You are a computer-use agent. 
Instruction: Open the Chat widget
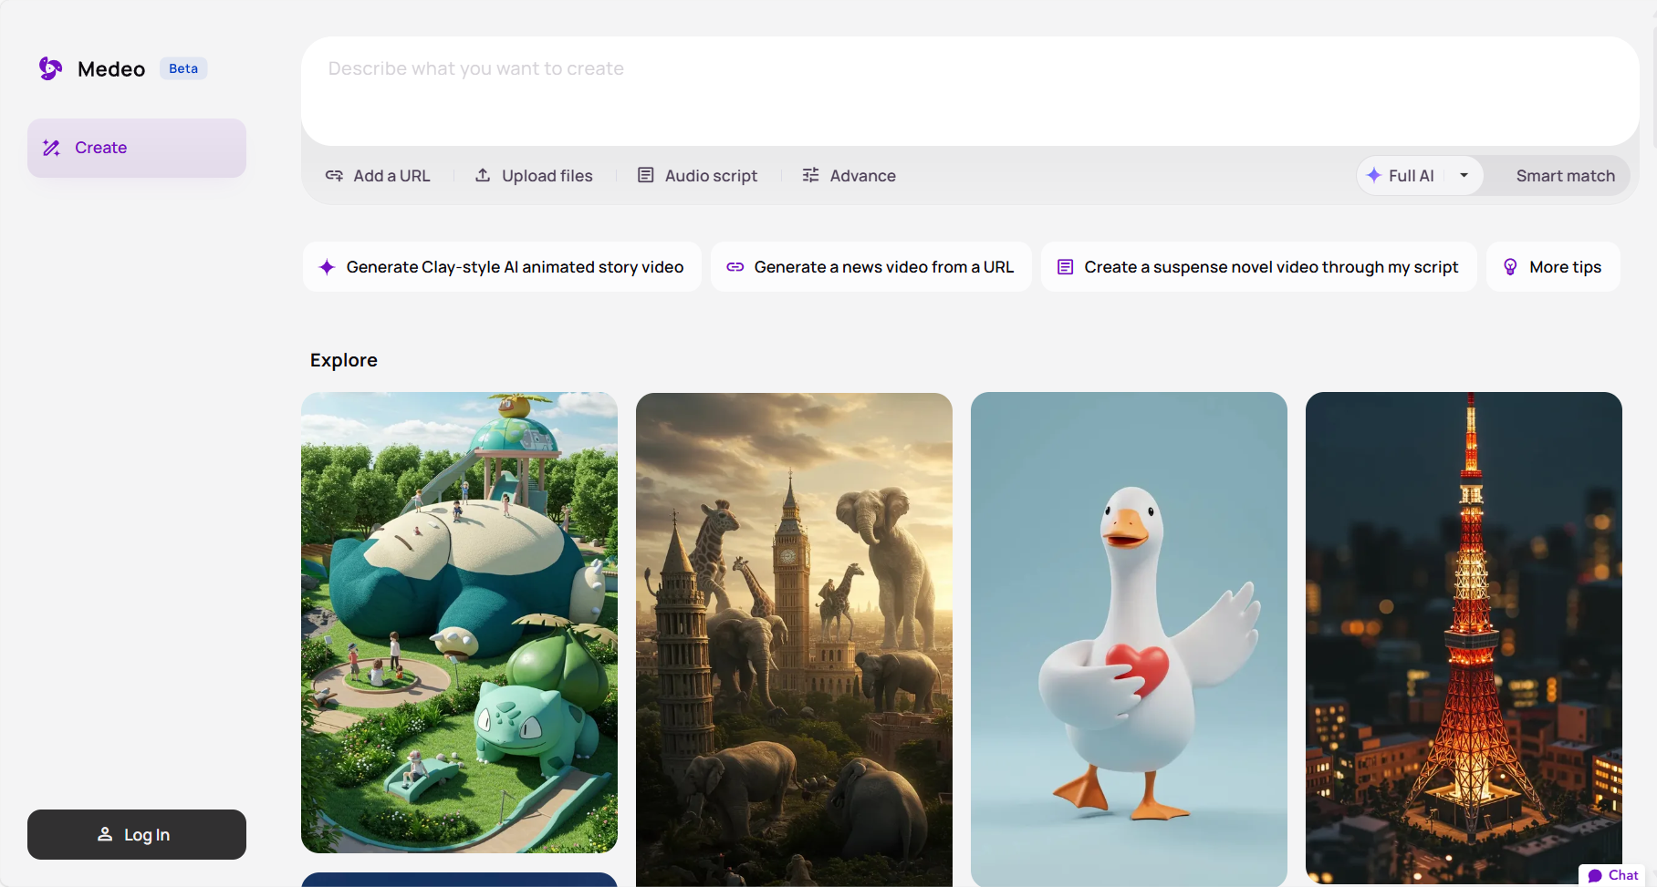1612,875
